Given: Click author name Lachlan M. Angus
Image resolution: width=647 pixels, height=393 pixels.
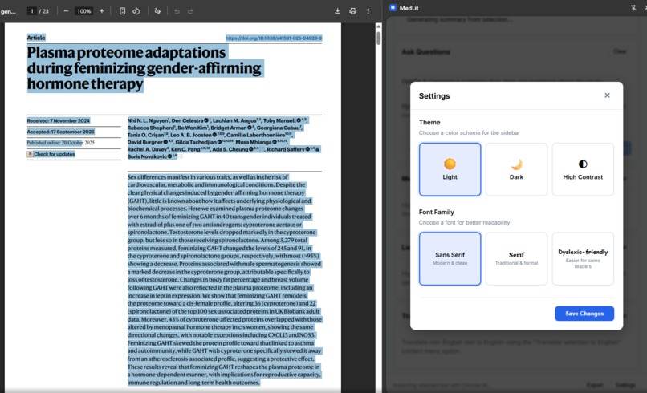Looking at the screenshot, I should pos(234,120).
